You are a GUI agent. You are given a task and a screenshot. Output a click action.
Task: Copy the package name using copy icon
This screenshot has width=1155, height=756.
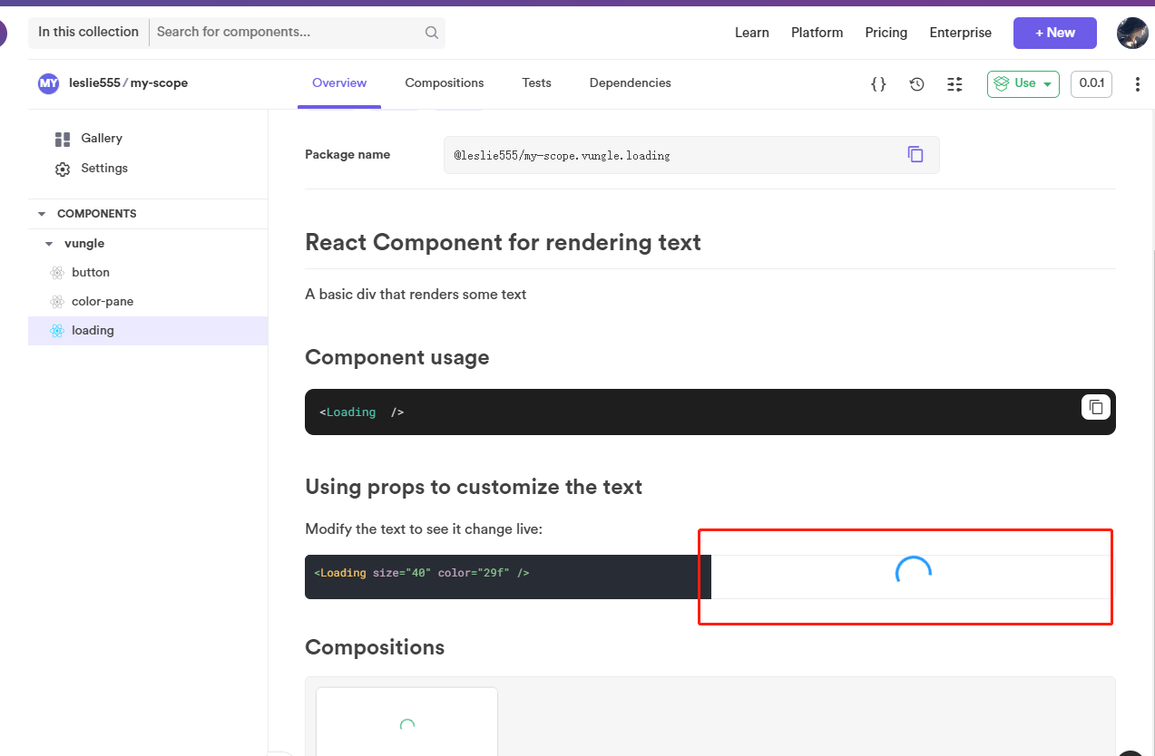click(915, 154)
